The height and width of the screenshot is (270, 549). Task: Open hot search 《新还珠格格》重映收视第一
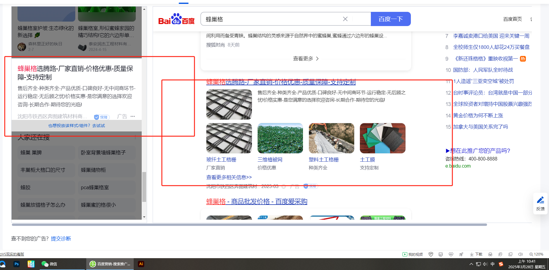pyautogui.click(x=486, y=59)
